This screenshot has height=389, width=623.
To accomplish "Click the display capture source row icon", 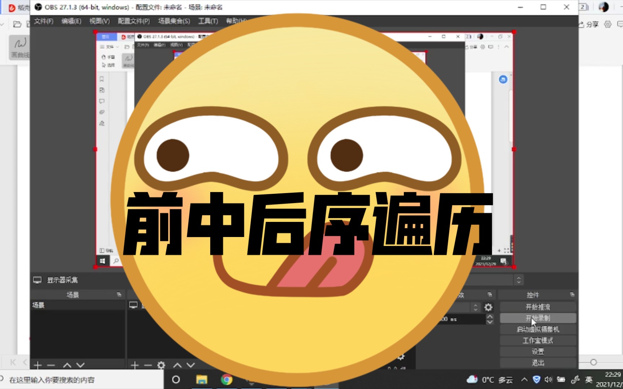I will tap(133, 305).
